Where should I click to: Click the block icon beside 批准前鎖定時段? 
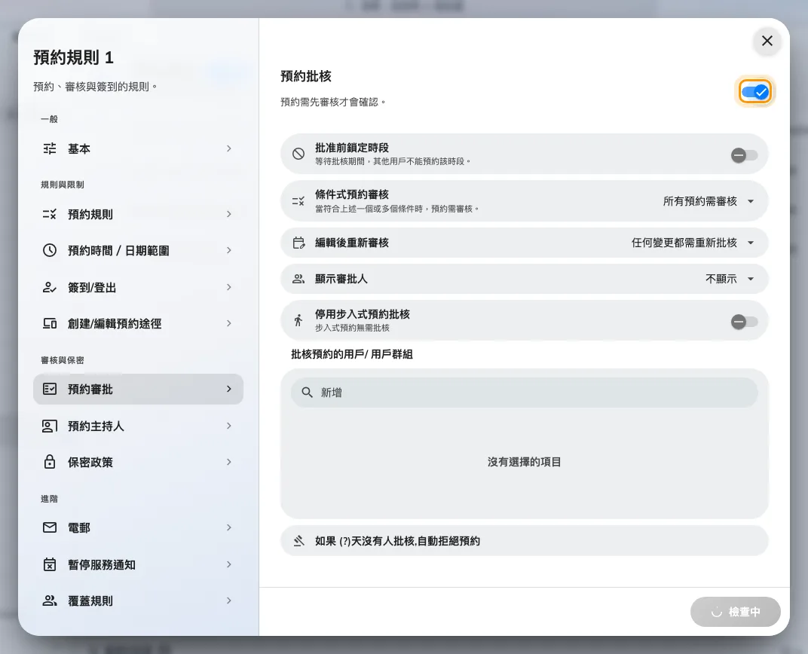pyautogui.click(x=298, y=154)
